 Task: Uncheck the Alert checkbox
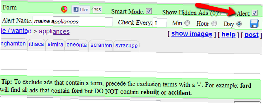[x=255, y=13]
